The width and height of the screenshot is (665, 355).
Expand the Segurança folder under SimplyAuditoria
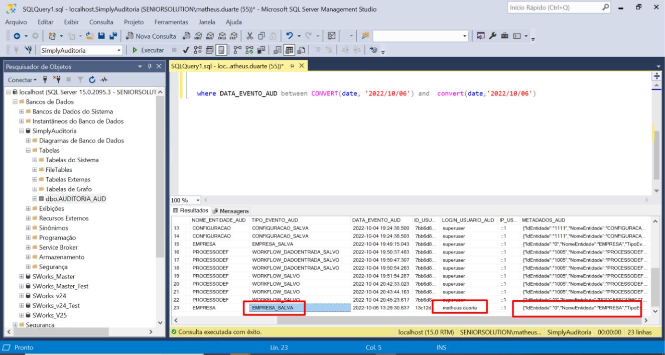(x=29, y=266)
